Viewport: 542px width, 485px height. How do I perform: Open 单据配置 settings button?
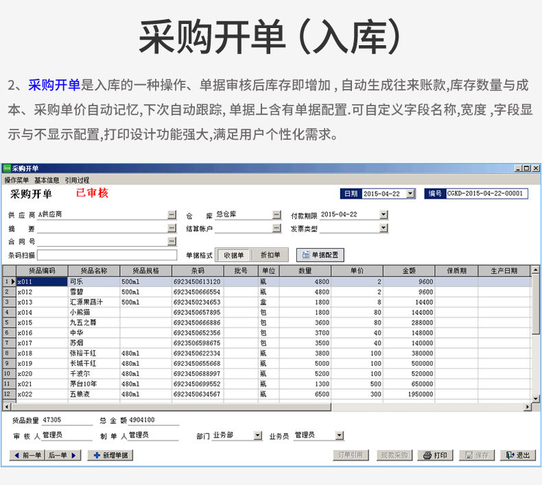pos(320,255)
